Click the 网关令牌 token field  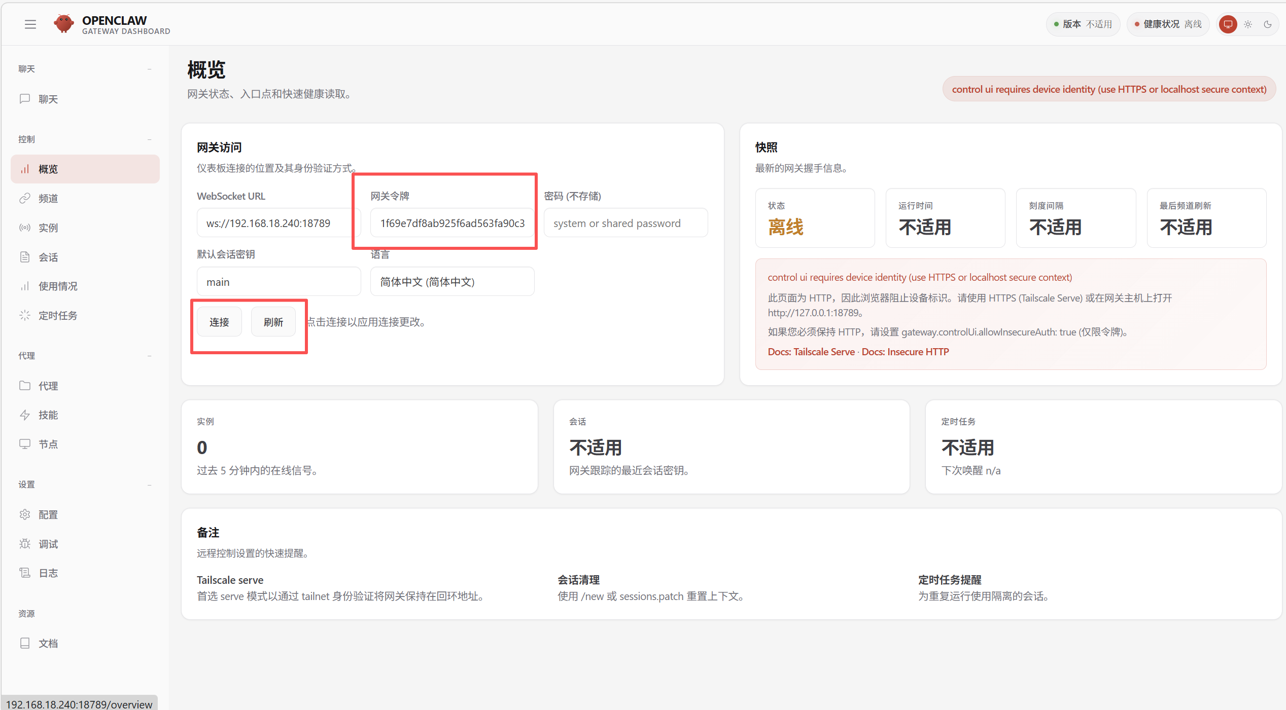pos(451,223)
